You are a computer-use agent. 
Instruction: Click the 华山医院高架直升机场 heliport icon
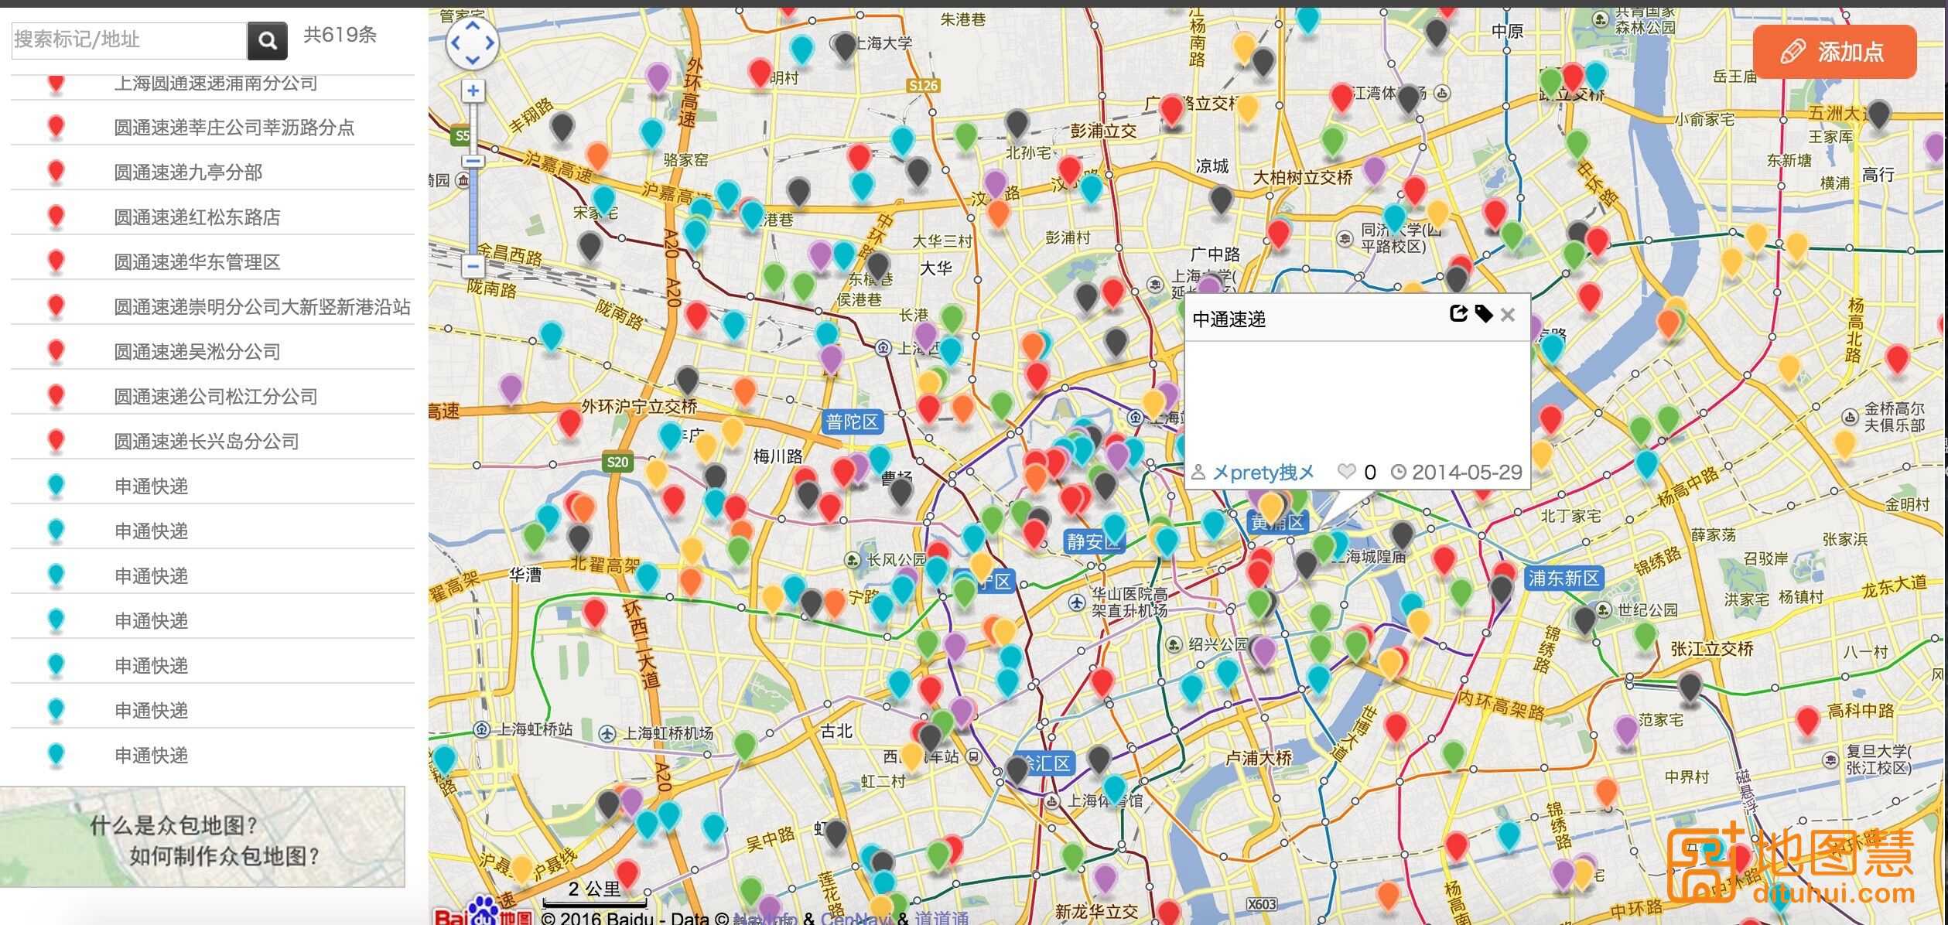1077,602
